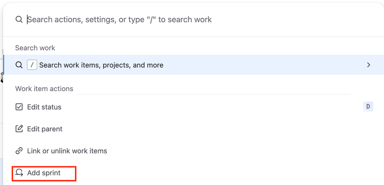Click the Add sprint cycle icon
Viewport: 384px width, 185px height.
19,173
